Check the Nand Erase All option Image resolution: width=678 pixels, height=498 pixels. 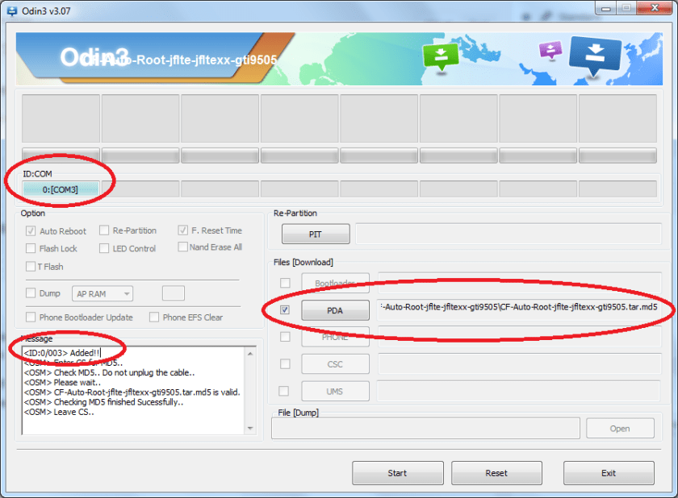pos(183,247)
